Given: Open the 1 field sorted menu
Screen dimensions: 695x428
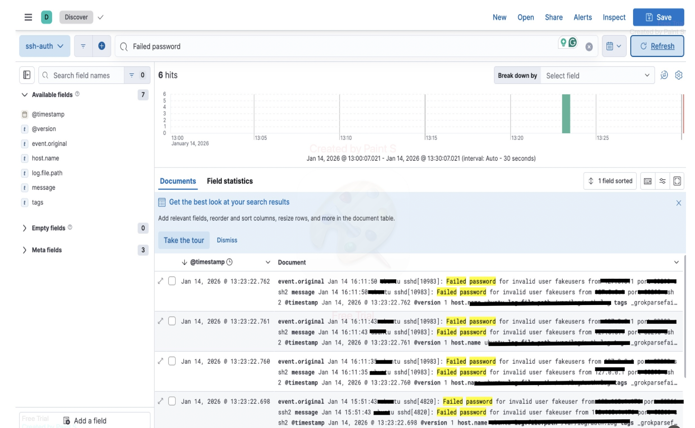Looking at the screenshot, I should [610, 181].
